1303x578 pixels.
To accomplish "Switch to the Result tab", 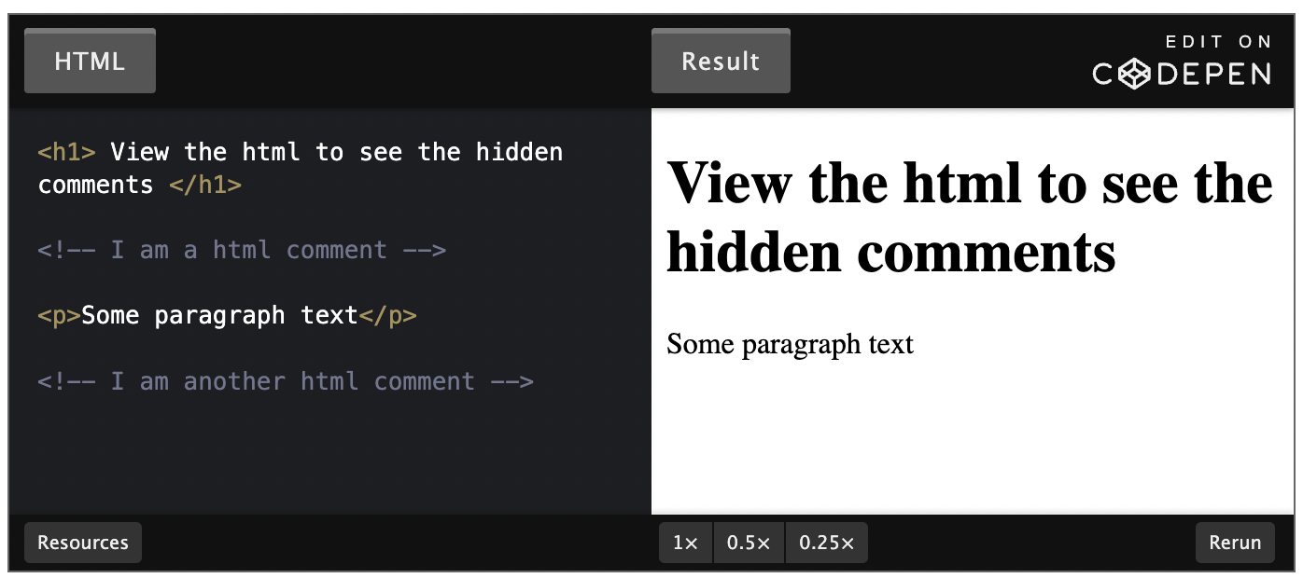I will point(721,62).
